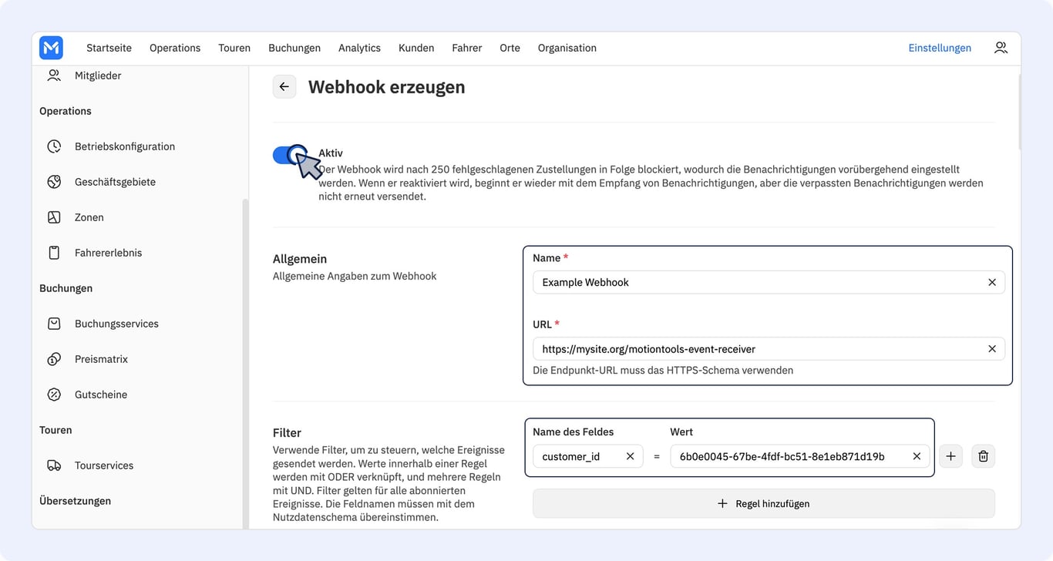1053x561 pixels.
Task: Clear the customer_id field name
Action: pyautogui.click(x=630, y=456)
